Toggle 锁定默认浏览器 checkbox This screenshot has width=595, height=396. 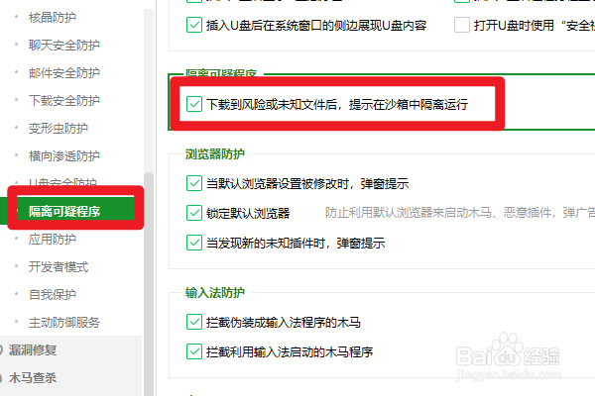(x=194, y=213)
